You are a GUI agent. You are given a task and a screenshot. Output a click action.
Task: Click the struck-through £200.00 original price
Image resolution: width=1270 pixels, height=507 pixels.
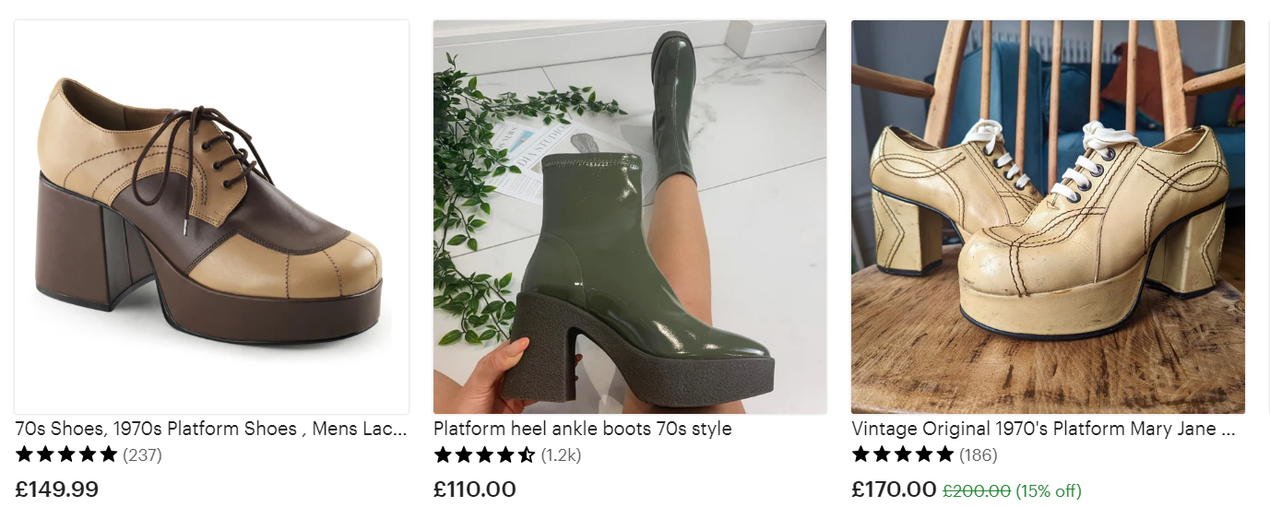[x=977, y=490]
